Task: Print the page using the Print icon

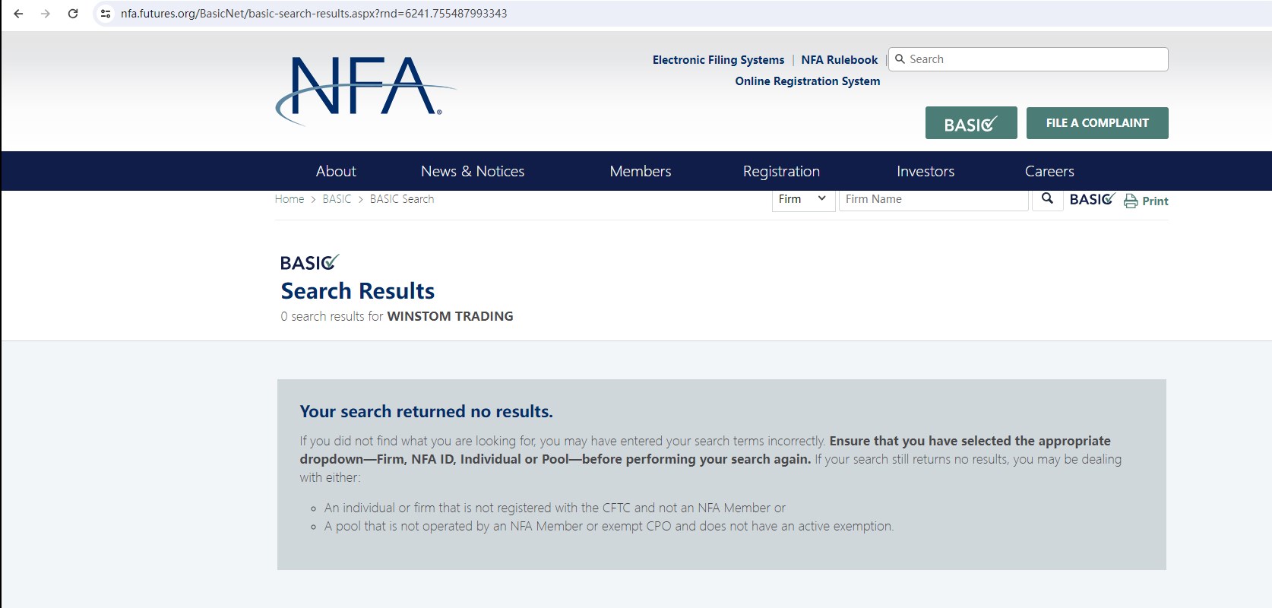Action: 1146,201
